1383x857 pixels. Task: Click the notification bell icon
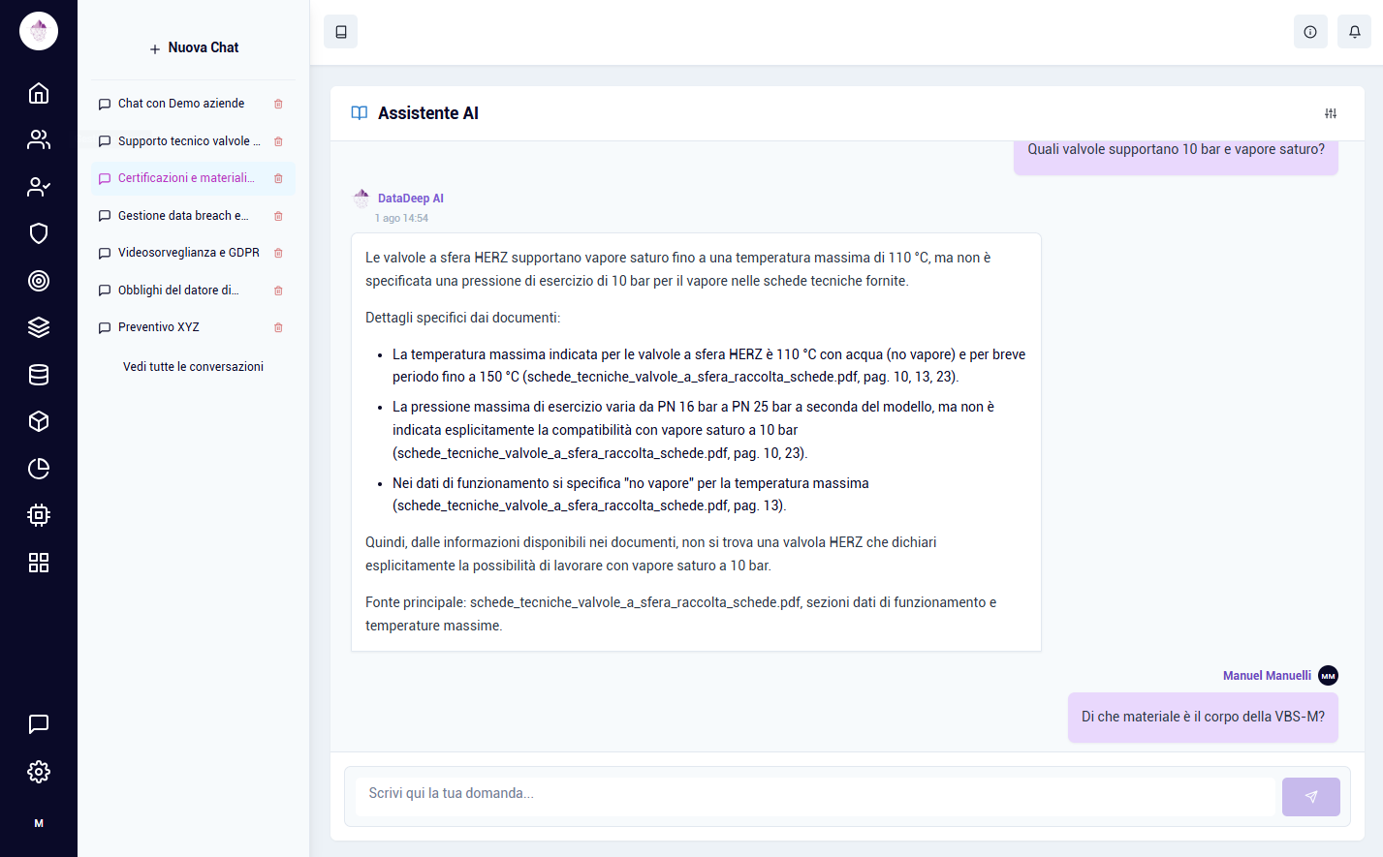tap(1354, 32)
